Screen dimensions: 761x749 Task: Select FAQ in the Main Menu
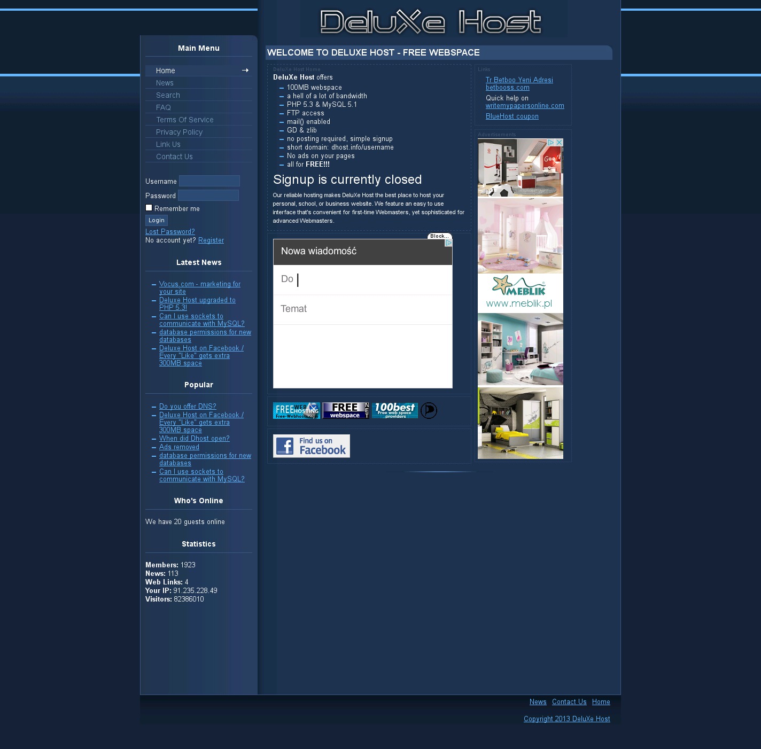[x=164, y=107]
